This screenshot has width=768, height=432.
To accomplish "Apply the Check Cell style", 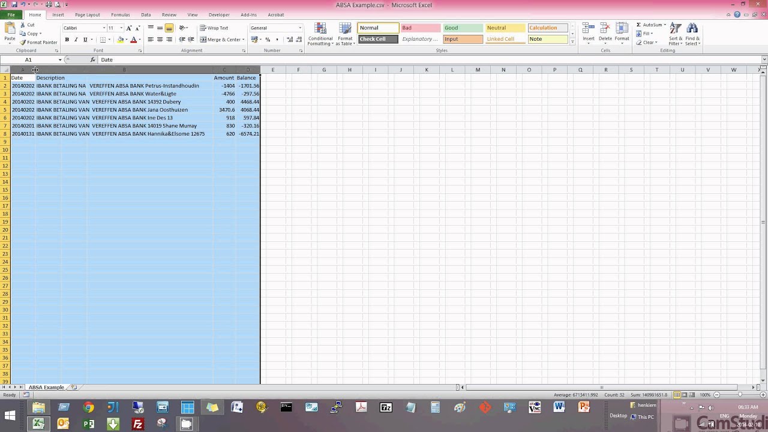I will pyautogui.click(x=377, y=39).
